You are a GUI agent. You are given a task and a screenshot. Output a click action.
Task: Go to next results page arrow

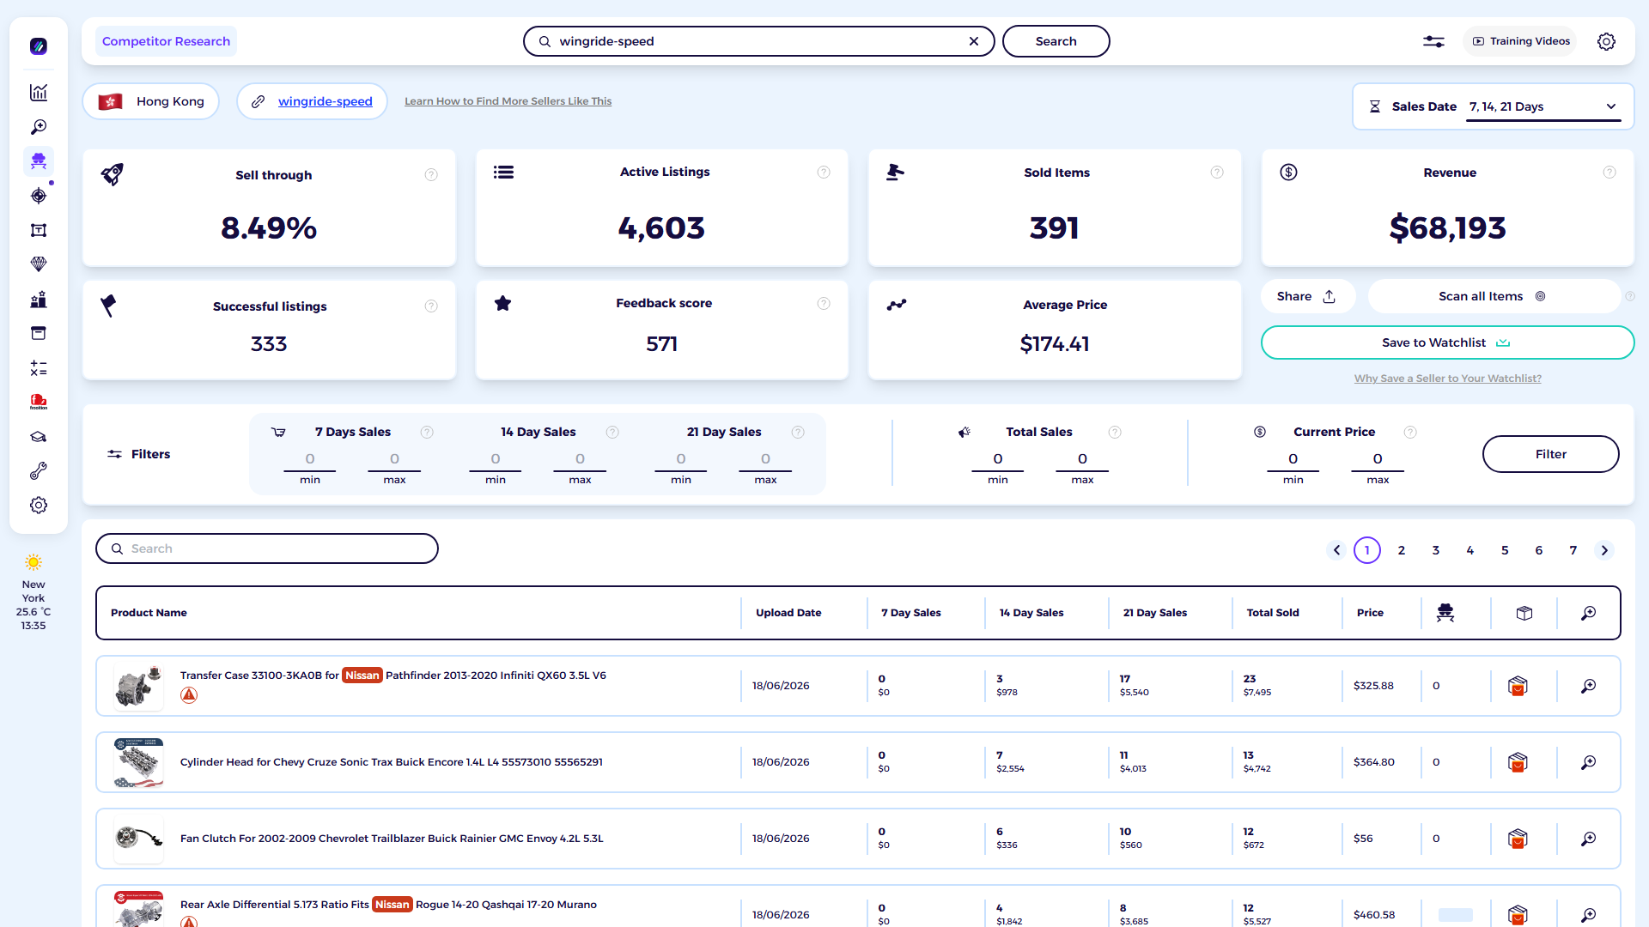[1604, 550]
